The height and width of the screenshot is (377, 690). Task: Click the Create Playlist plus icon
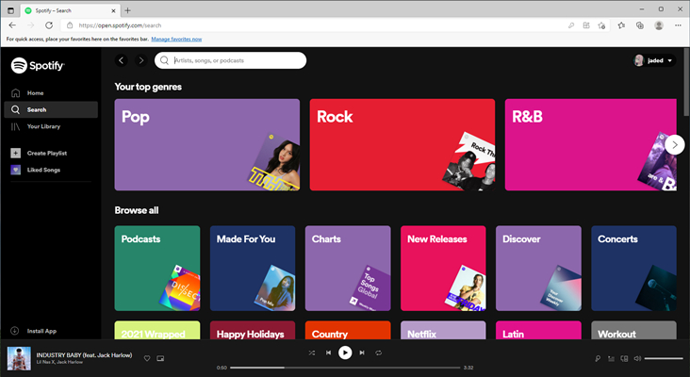point(15,153)
